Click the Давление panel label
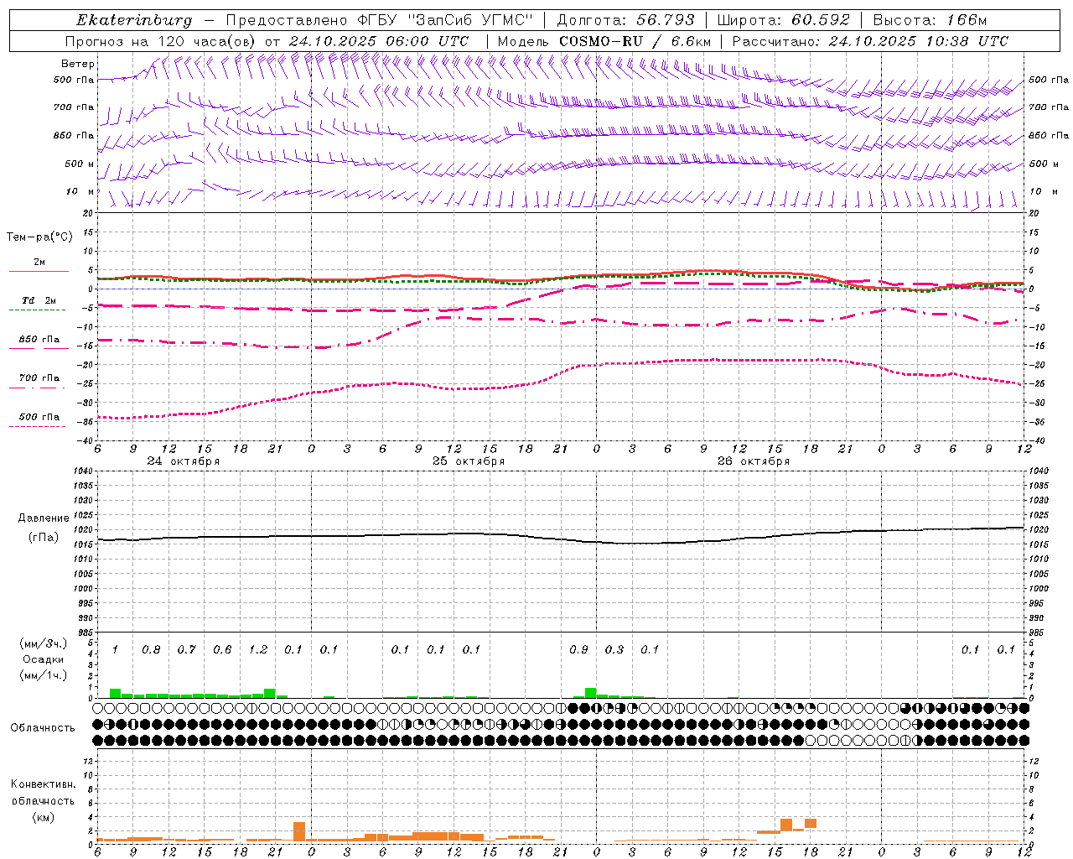The image size is (1073, 859). [44, 518]
